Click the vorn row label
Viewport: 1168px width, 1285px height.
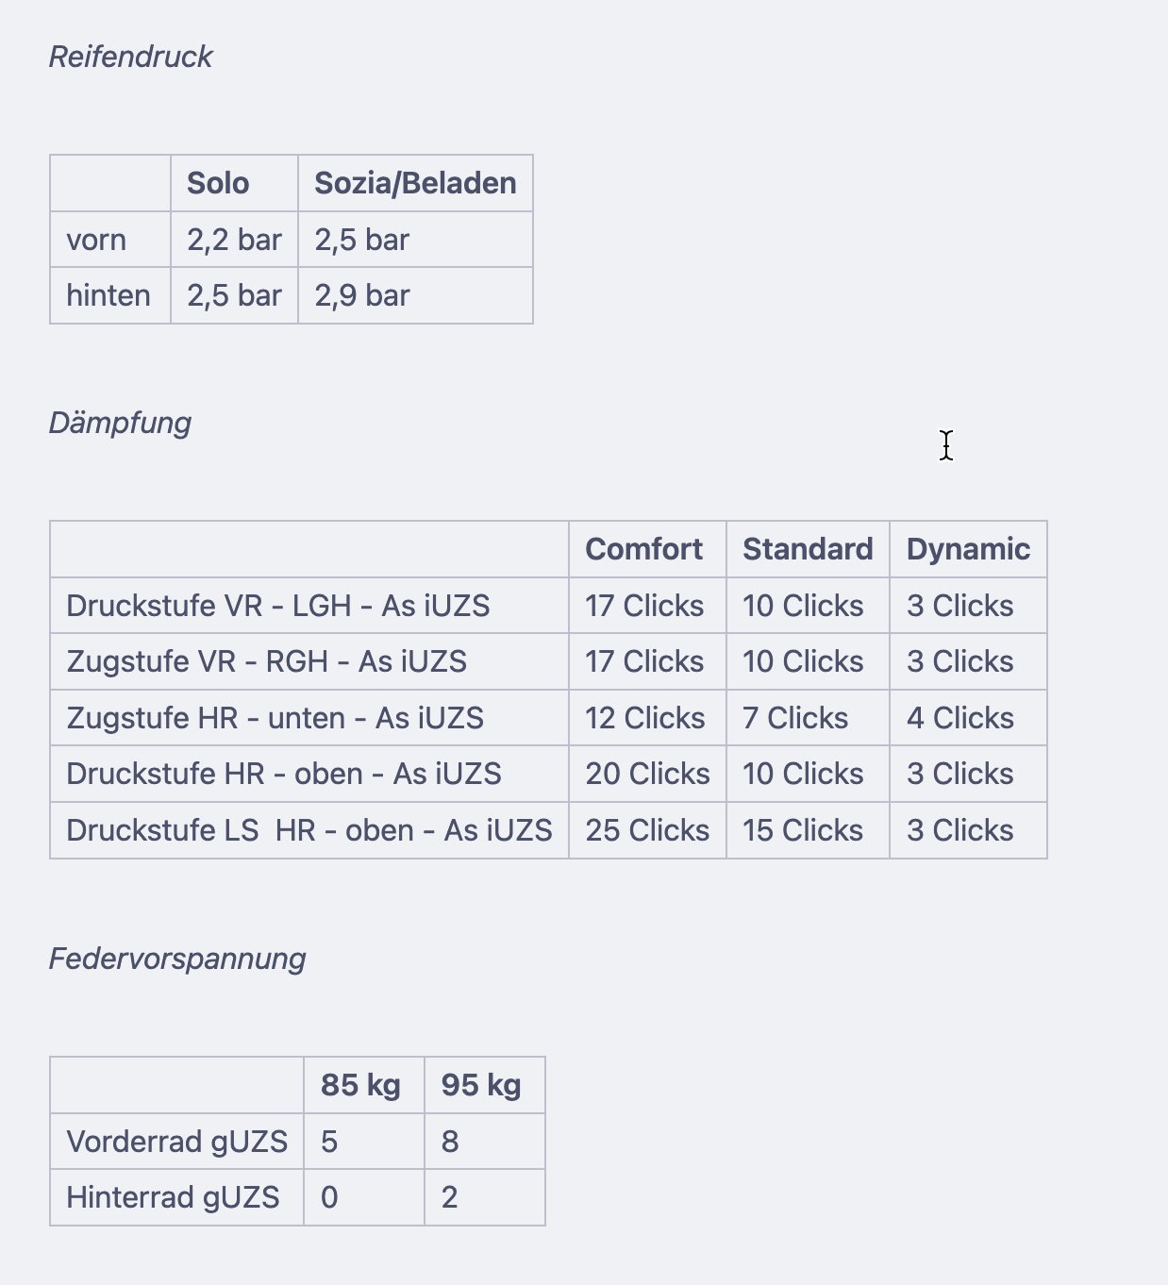click(x=96, y=240)
